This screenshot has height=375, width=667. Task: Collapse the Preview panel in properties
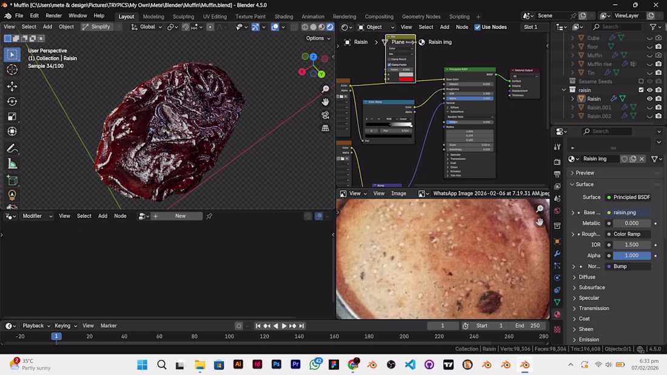pyautogui.click(x=585, y=173)
